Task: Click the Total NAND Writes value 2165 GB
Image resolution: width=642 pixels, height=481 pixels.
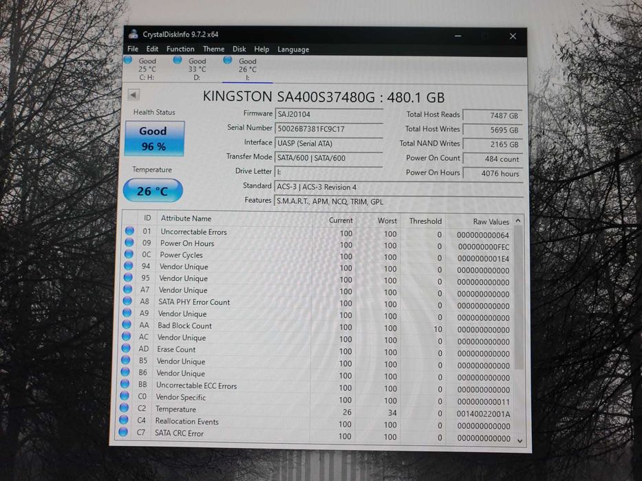Action: 493,144
